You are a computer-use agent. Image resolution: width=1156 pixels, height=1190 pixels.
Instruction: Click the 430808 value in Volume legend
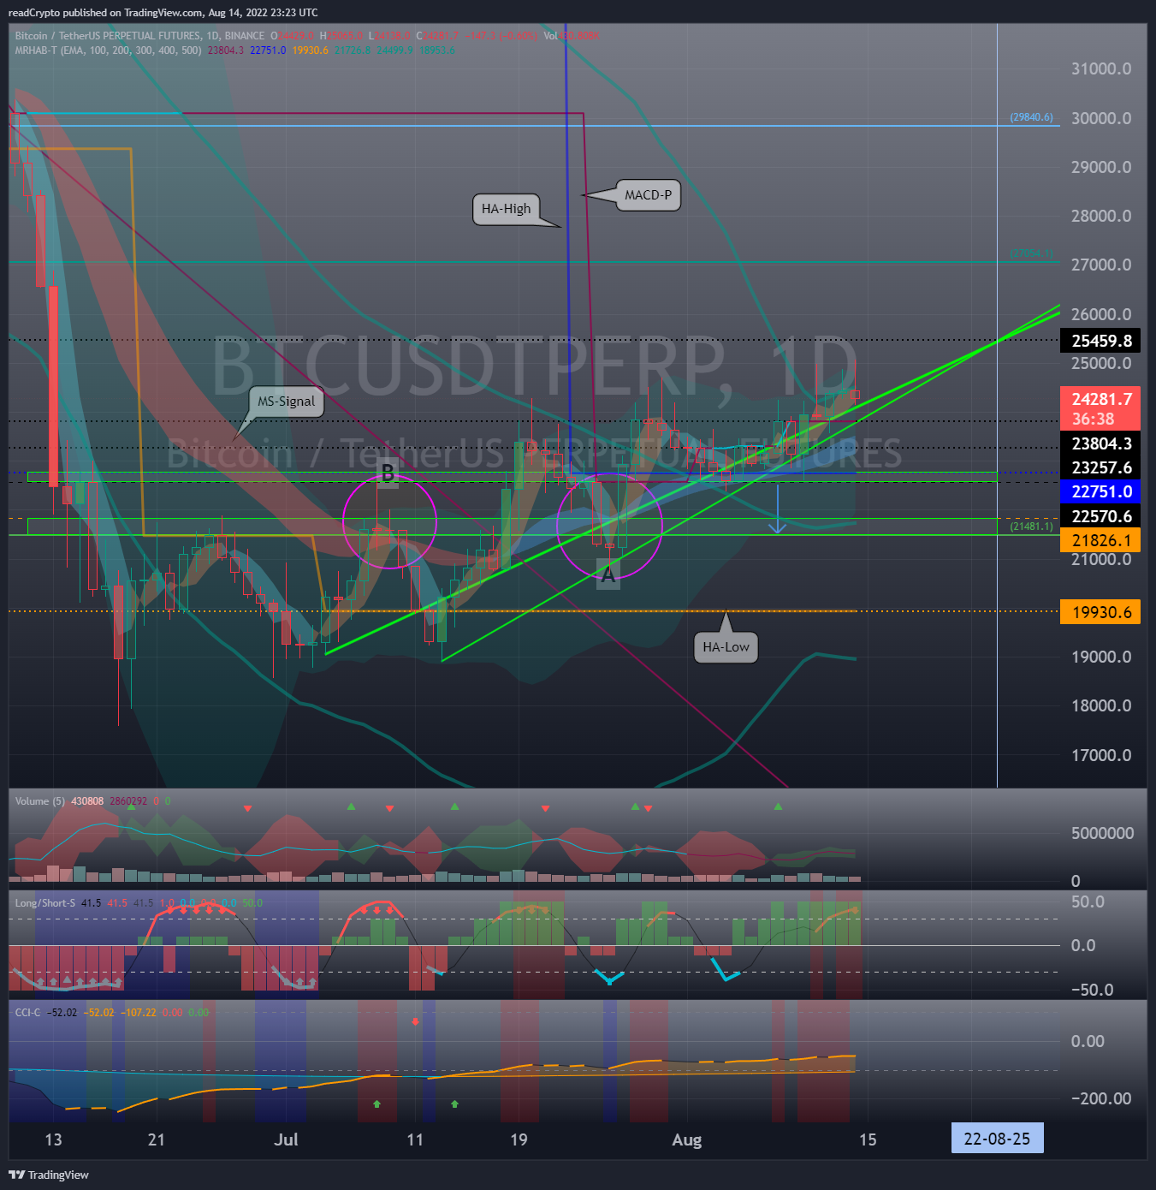pyautogui.click(x=87, y=801)
